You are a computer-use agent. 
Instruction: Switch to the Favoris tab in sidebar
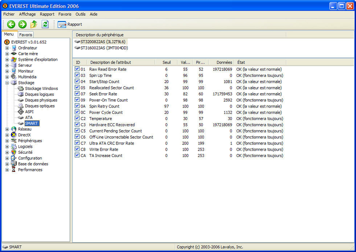(x=25, y=35)
